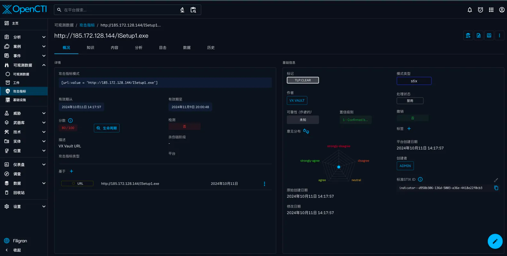Switch to the 概况 tab

click(66, 48)
